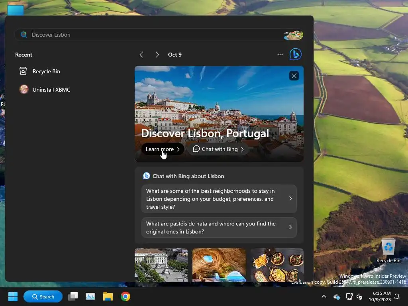This screenshot has width=408, height=306.
Task: Click the Discover Lisbon, Portugal headline
Action: [x=205, y=133]
